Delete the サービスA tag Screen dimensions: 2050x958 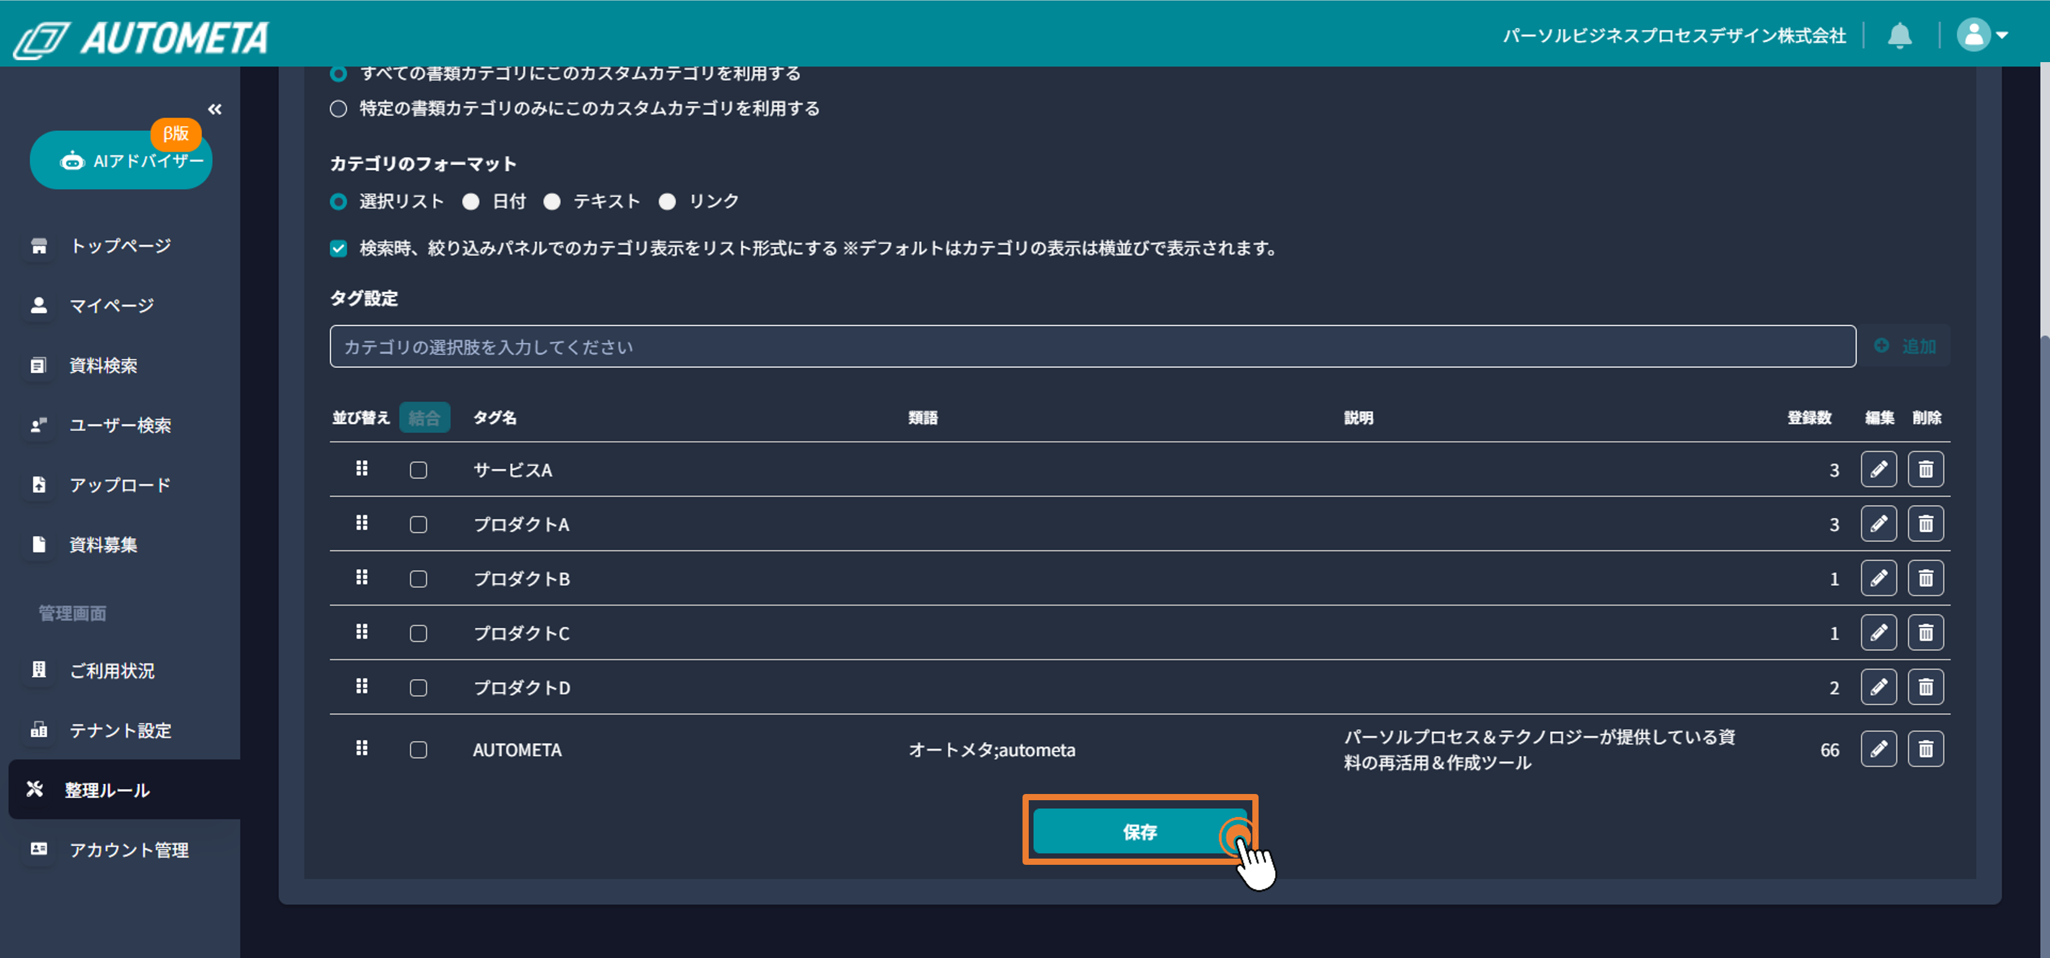click(x=1926, y=470)
